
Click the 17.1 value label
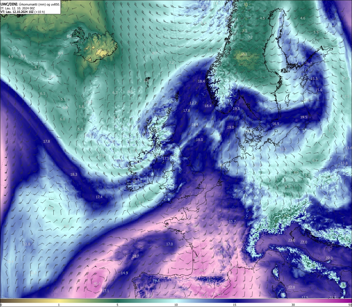pos(106,291)
